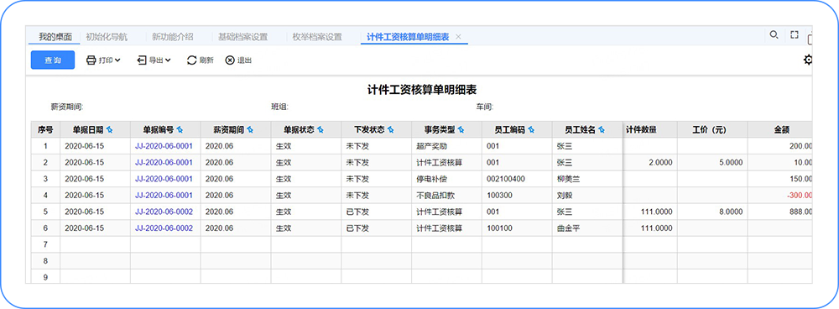The image size is (839, 309).
Task: Click sort icon on 薪资期间 column
Action: [x=250, y=129]
